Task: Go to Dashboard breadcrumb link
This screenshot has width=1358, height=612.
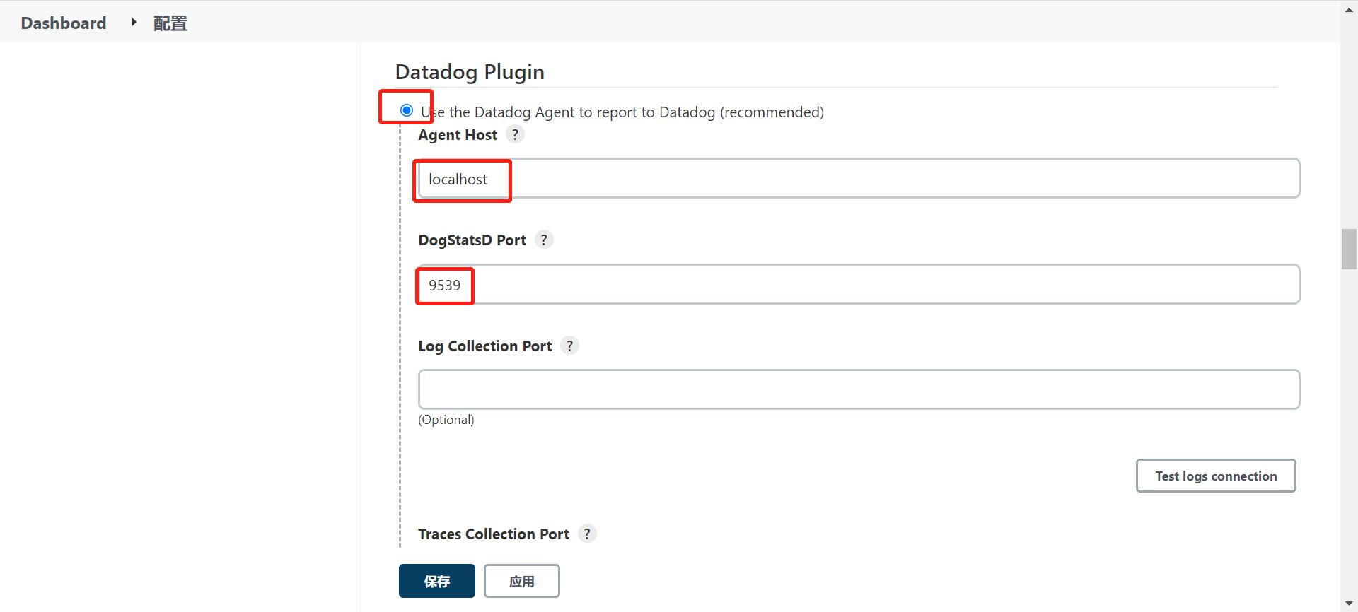Action: [64, 23]
